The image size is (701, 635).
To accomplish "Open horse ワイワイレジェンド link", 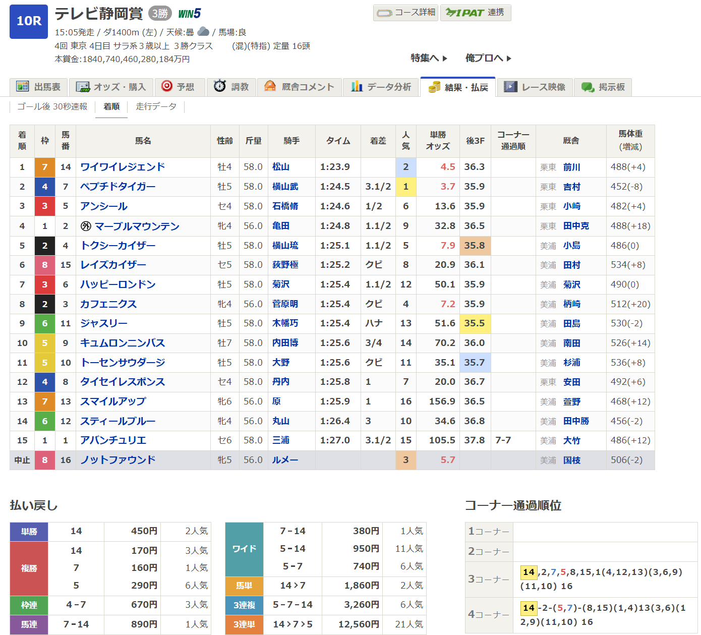I will pos(123,167).
